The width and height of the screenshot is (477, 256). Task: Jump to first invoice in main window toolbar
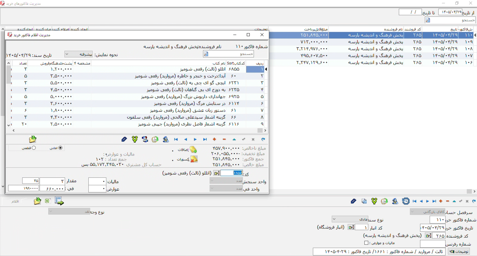(415, 201)
